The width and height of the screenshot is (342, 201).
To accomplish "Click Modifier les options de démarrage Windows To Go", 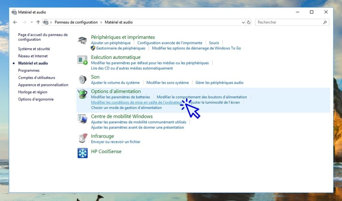I will click(197, 48).
